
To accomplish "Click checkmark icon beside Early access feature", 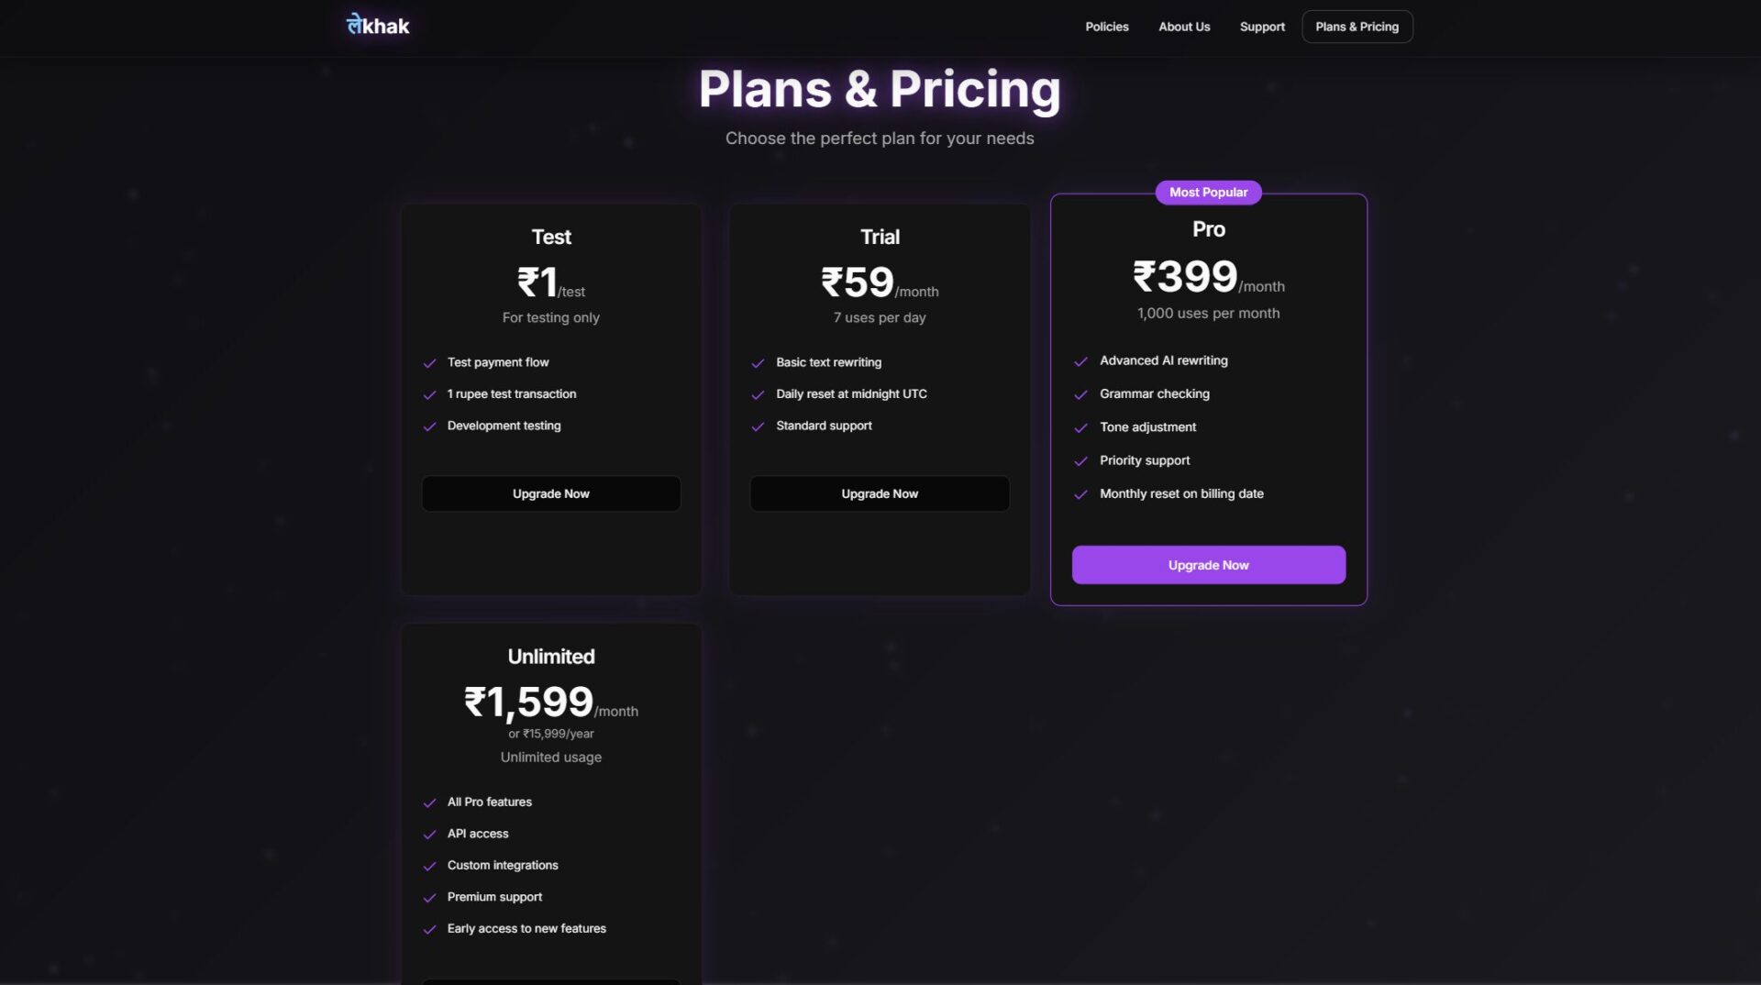I will pos(429,929).
